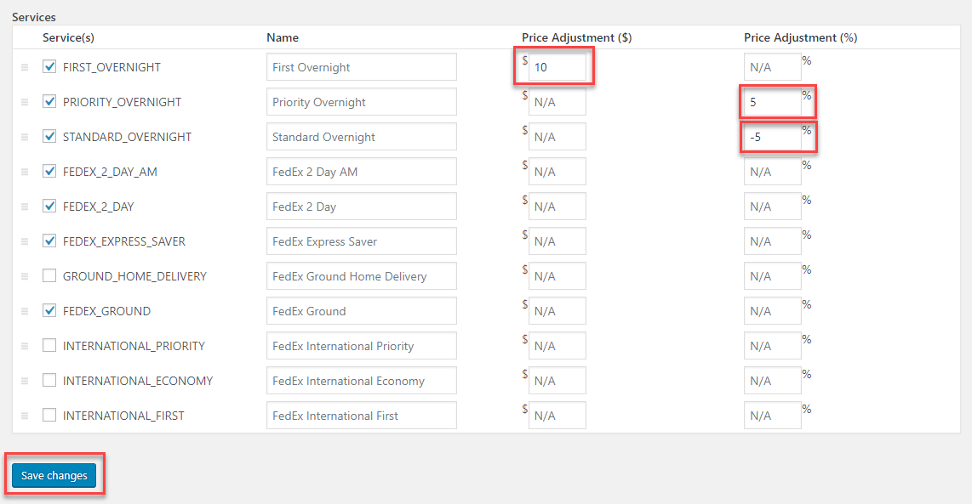972x504 pixels.
Task: Tick the INTERNATIONAL_PRIORITY checkbox
Action: [x=49, y=345]
